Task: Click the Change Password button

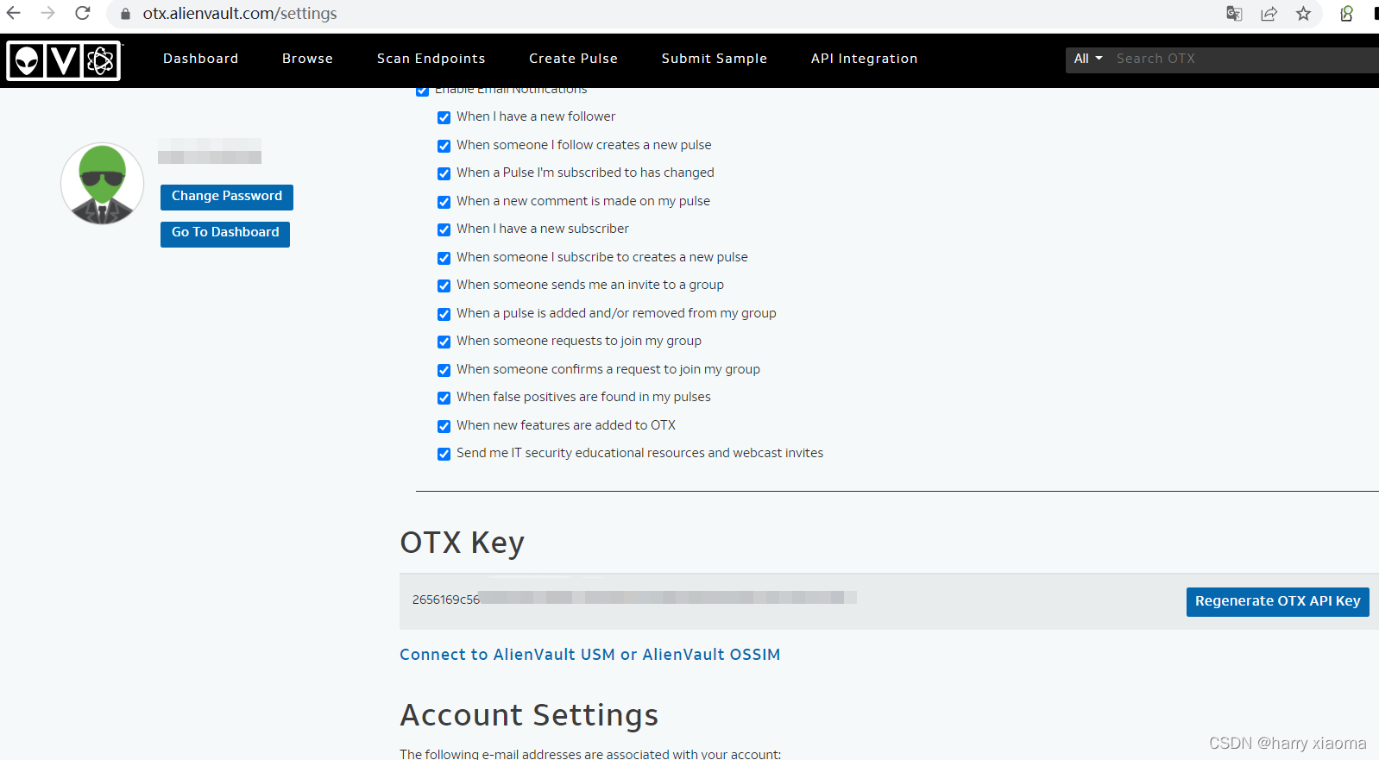Action: pyautogui.click(x=227, y=197)
